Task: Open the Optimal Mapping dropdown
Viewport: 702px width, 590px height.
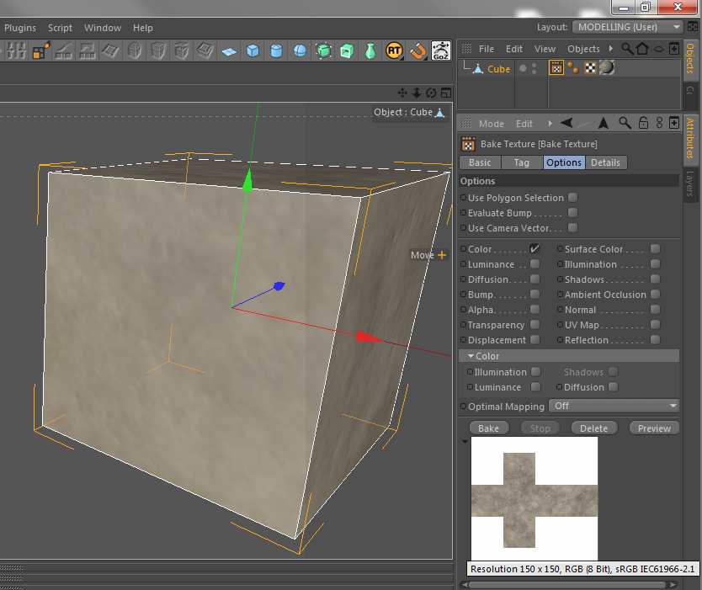Action: click(613, 406)
